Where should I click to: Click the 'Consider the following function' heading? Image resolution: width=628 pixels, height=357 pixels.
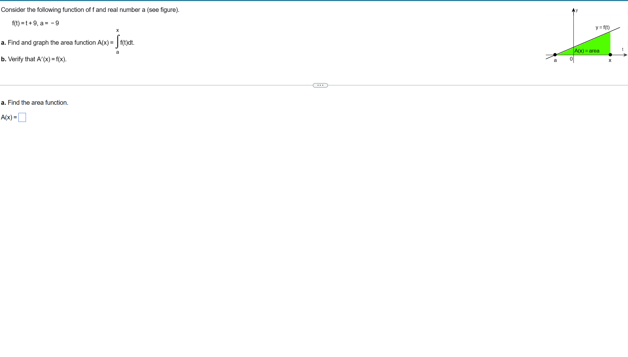[90, 10]
